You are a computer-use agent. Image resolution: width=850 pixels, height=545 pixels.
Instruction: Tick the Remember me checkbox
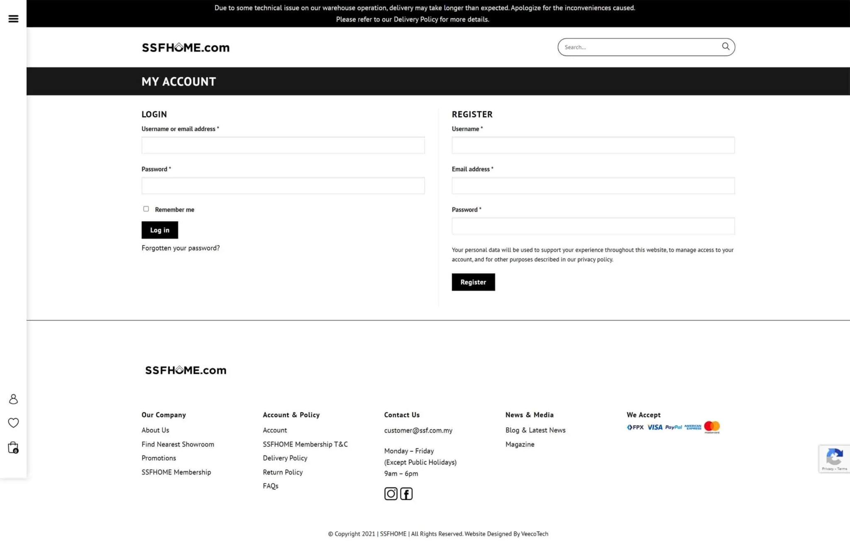coord(146,209)
